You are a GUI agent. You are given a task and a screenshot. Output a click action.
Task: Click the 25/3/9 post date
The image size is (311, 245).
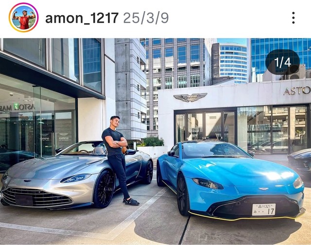pos(146,18)
